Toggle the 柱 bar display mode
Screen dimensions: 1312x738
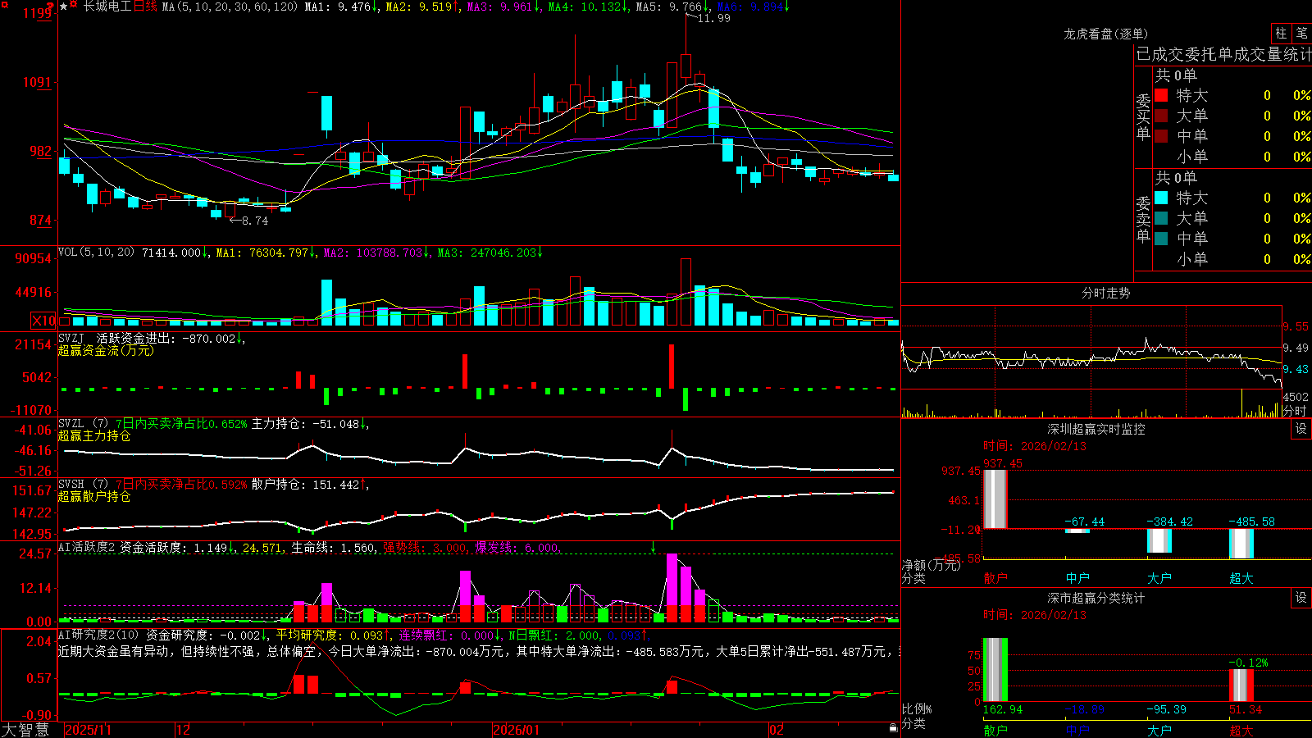pos(1281,33)
